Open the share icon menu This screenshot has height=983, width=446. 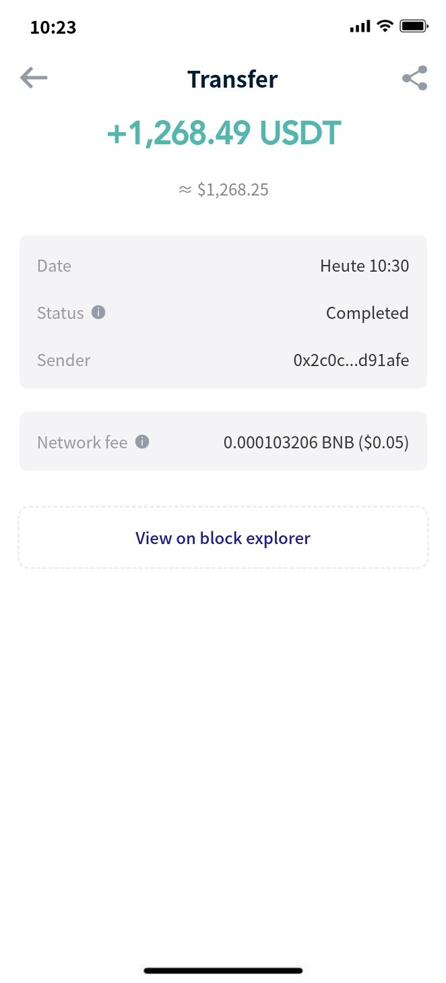415,78
